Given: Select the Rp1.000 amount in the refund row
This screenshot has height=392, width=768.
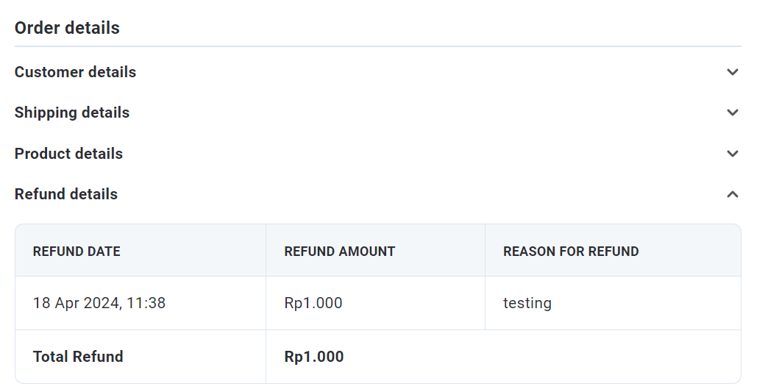Looking at the screenshot, I should click(x=313, y=303).
